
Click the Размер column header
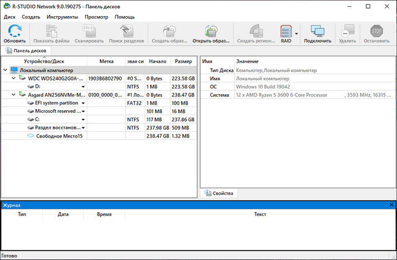[x=183, y=61]
